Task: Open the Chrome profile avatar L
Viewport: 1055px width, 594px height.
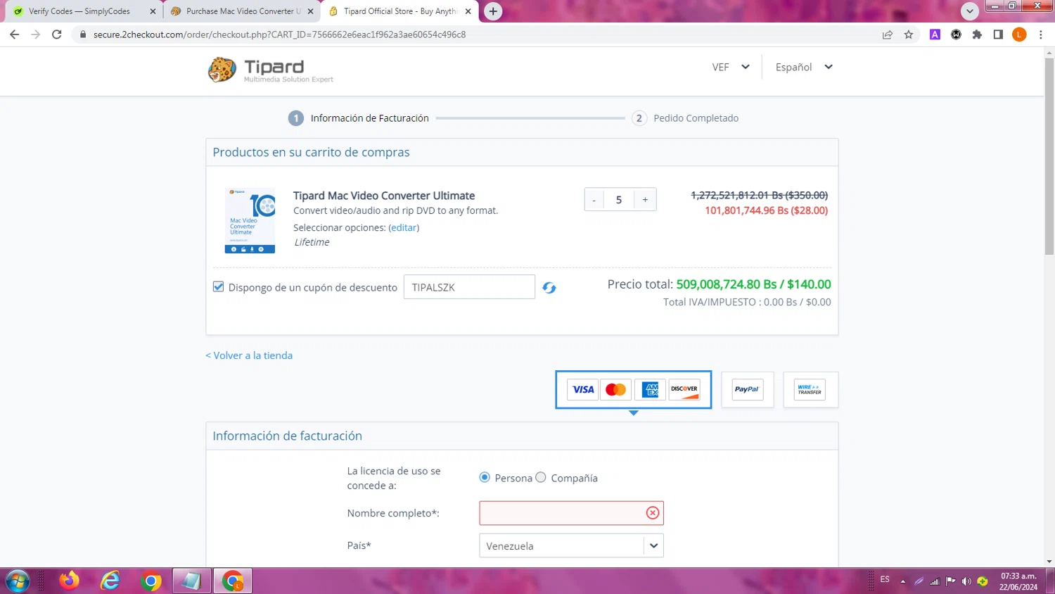Action: (1019, 34)
